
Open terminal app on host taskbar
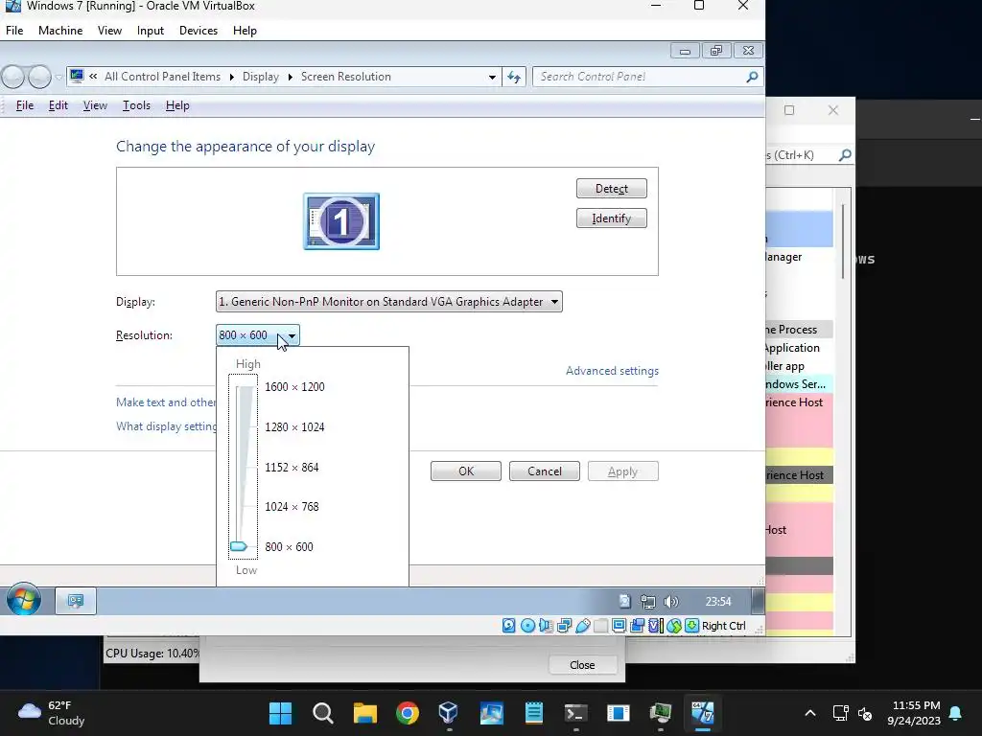click(x=575, y=713)
